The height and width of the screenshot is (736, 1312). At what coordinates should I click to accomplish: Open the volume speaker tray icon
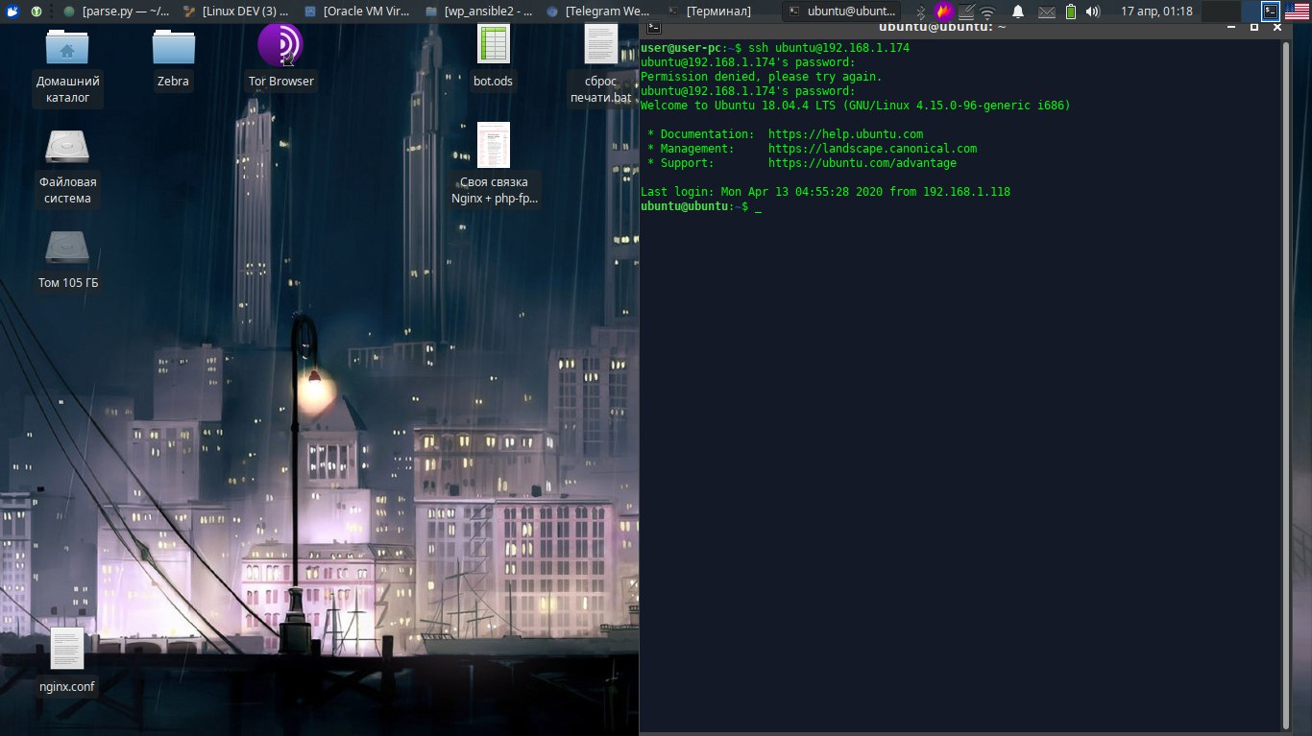[x=1093, y=12]
